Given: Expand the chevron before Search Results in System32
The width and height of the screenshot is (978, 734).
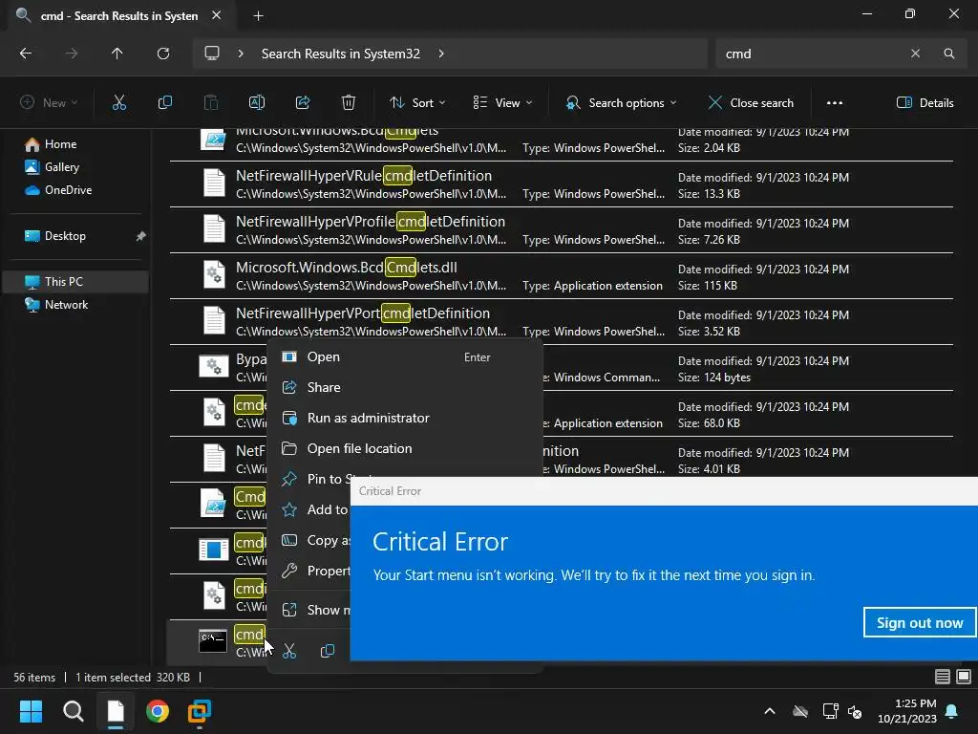Looking at the screenshot, I should pos(241,54).
